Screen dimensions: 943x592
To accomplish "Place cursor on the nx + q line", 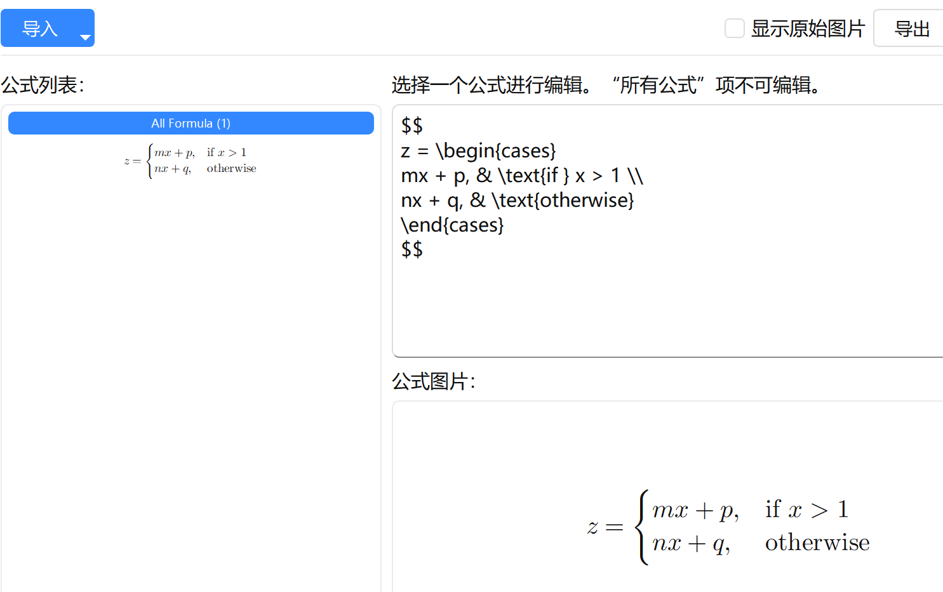I will point(517,201).
